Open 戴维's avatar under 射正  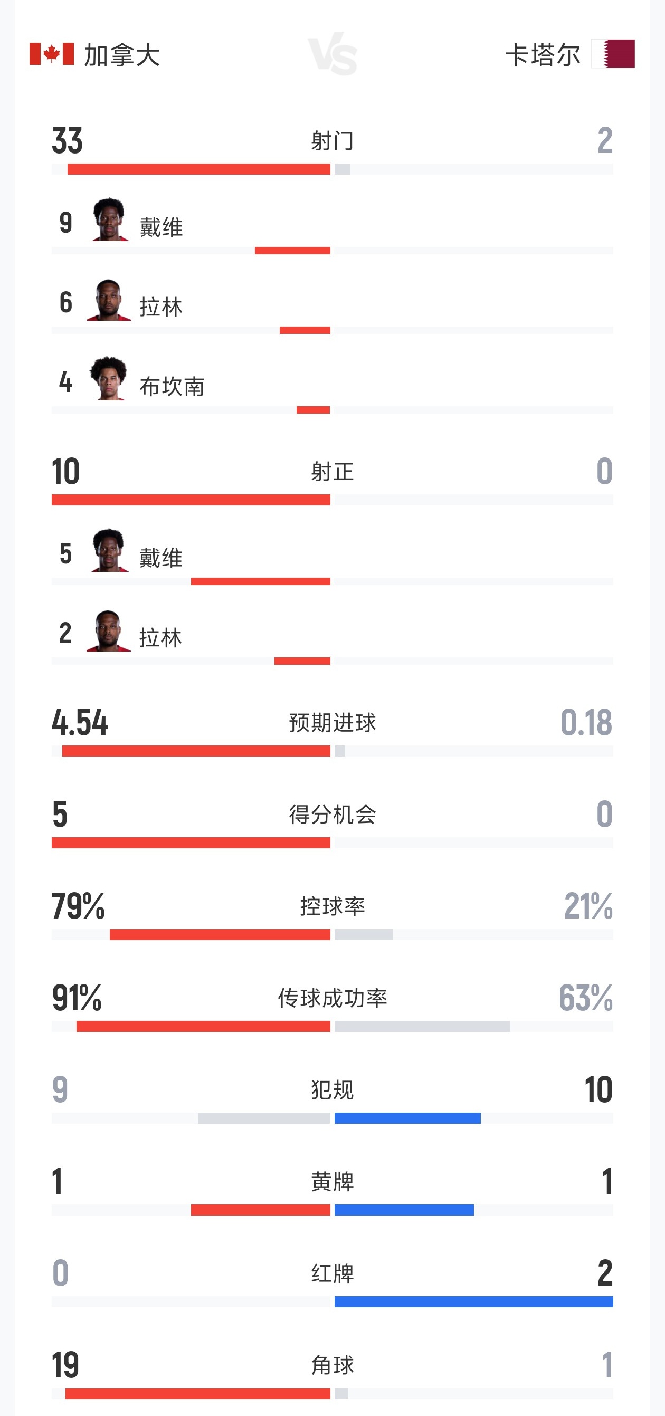point(110,550)
